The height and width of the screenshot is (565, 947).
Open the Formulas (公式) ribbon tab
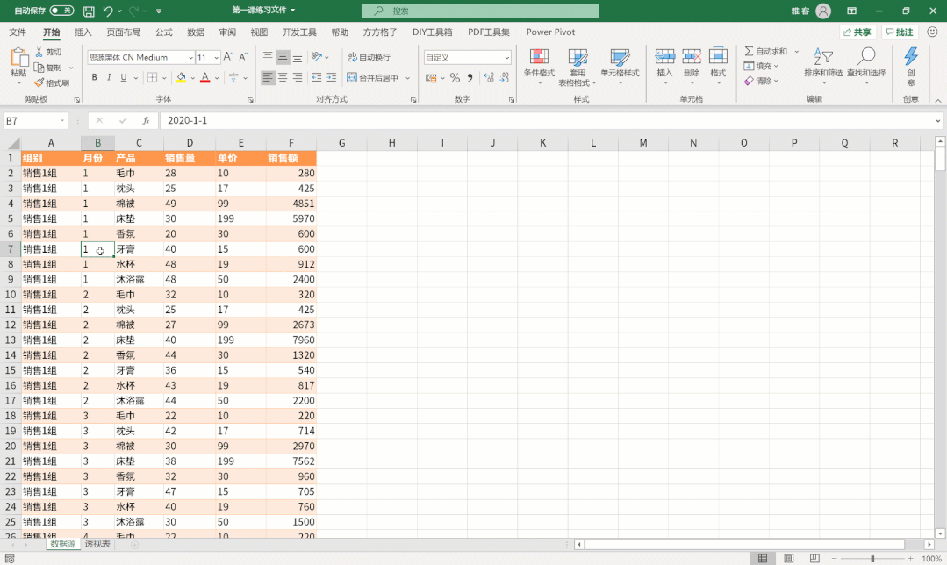click(x=163, y=32)
